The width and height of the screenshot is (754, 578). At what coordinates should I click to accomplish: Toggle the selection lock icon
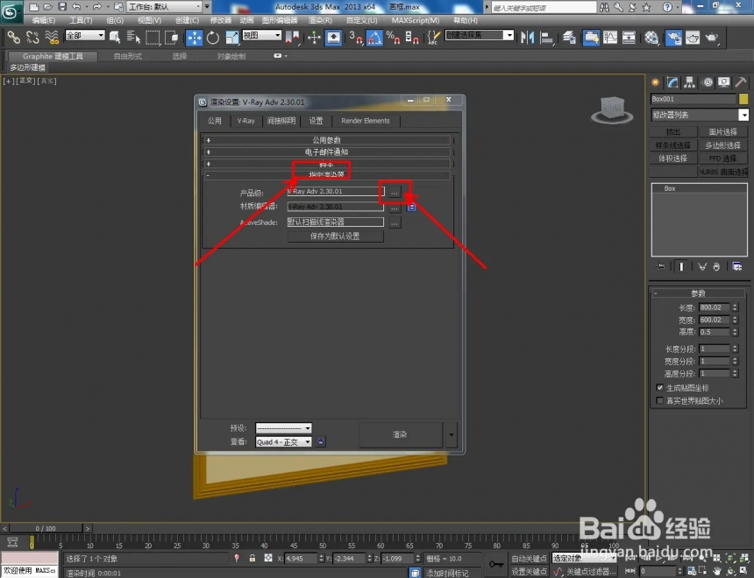(x=252, y=558)
